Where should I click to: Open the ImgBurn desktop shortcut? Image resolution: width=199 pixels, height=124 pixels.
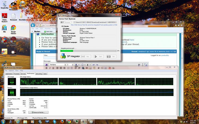coord(22,5)
